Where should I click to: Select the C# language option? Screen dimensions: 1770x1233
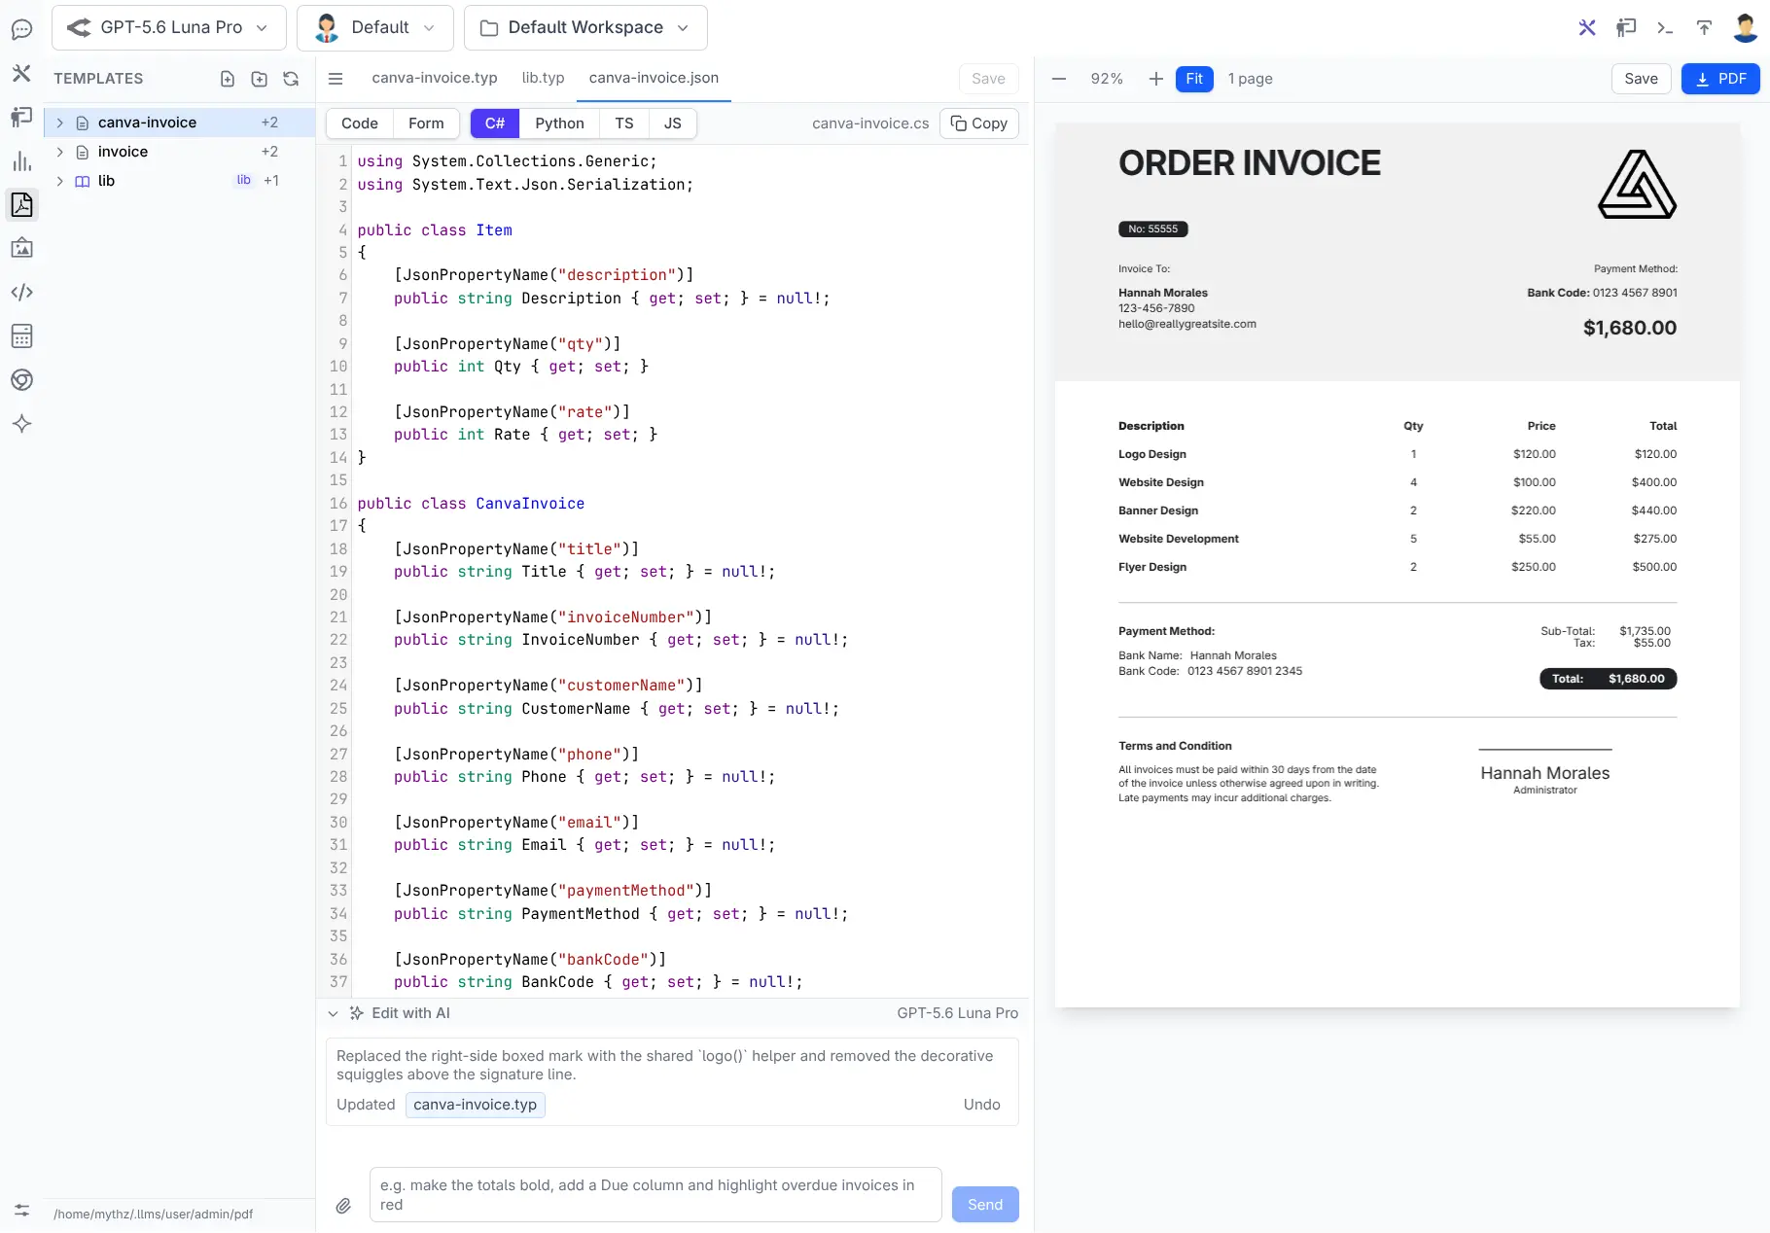(x=495, y=123)
